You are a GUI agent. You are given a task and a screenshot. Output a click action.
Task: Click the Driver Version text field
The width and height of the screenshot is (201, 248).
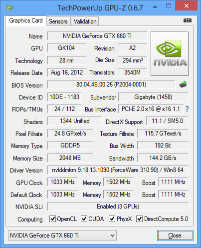point(118,170)
